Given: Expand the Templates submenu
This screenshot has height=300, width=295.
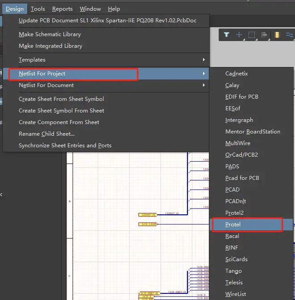Looking at the screenshot, I should [x=106, y=60].
